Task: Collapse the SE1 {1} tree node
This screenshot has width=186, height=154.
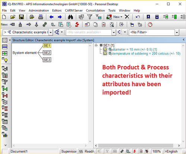Action: point(96,45)
